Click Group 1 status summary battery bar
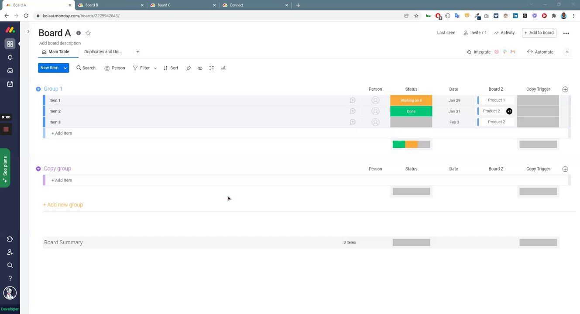 pyautogui.click(x=411, y=144)
